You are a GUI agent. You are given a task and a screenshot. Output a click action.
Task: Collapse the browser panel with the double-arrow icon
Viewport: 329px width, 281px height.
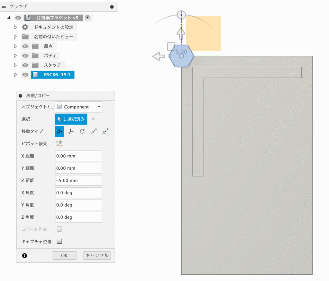(4, 7)
